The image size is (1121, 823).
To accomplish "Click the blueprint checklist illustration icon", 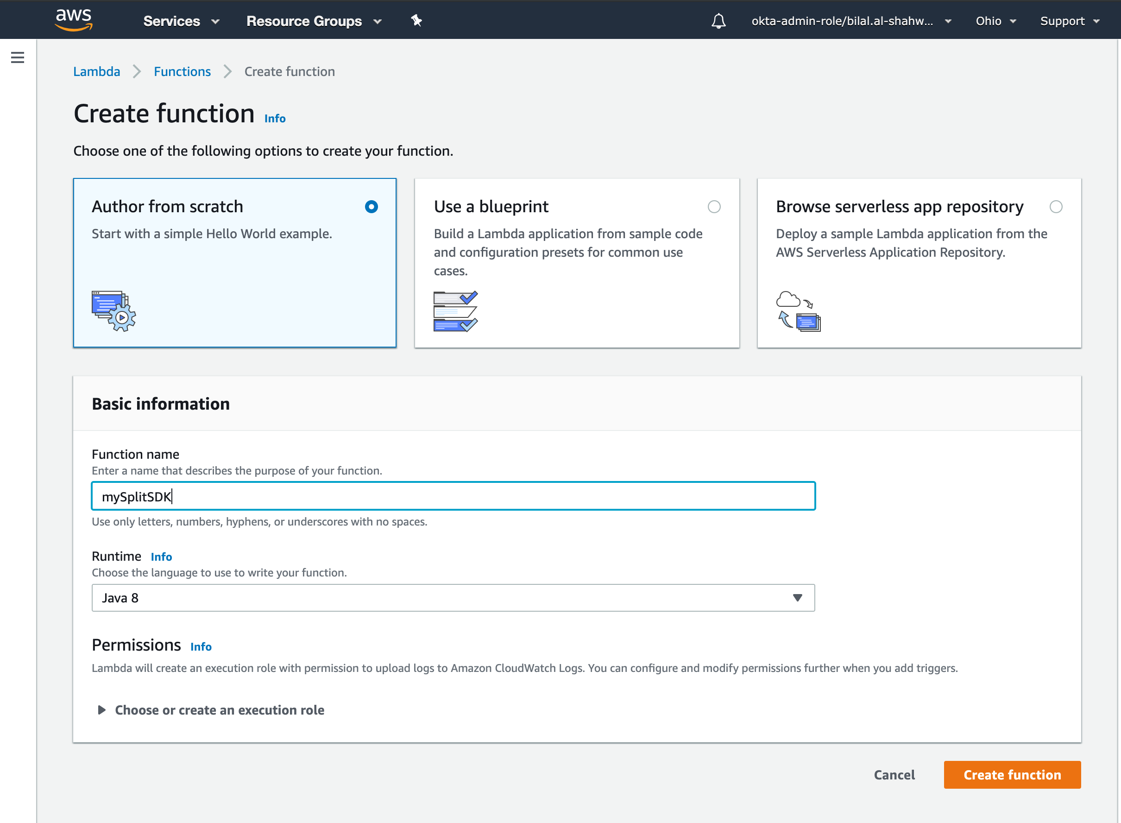I will [455, 311].
